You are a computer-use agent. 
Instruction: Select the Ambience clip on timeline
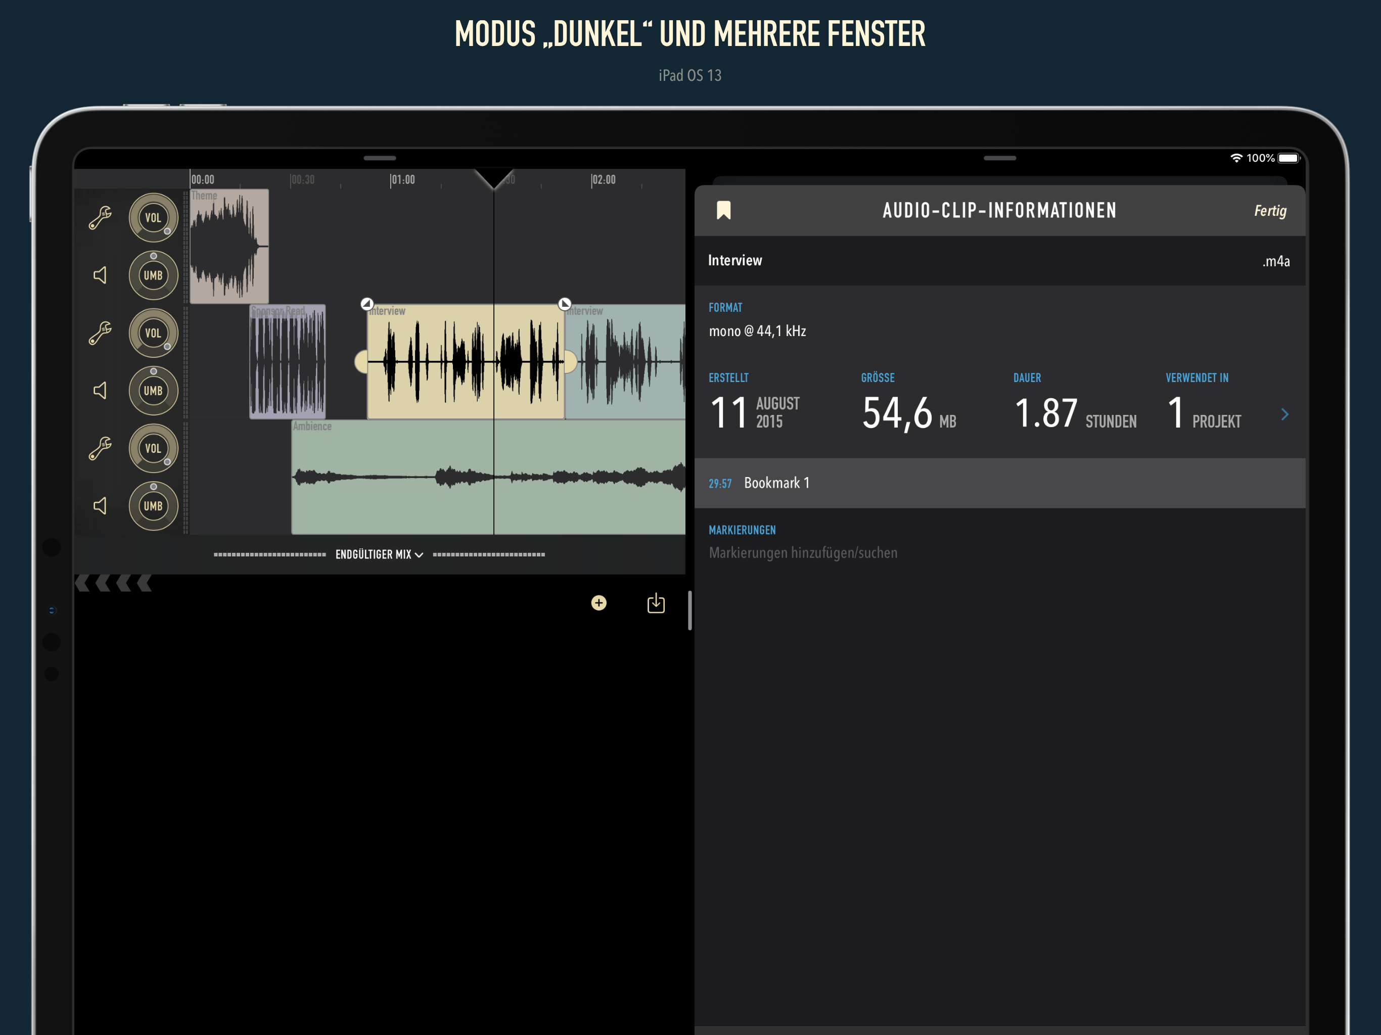(399, 499)
